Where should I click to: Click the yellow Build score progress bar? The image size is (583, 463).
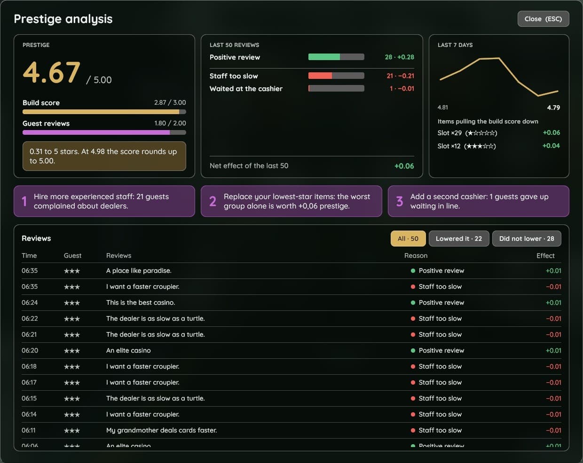click(x=104, y=112)
